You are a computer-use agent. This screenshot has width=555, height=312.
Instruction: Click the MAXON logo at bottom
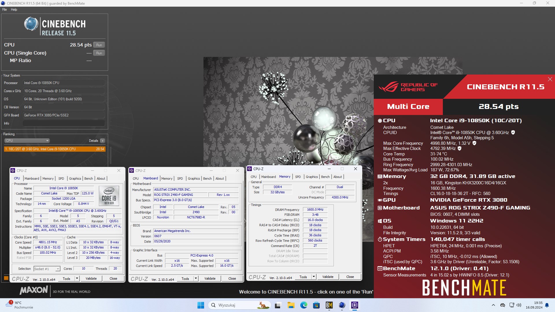(x=34, y=290)
